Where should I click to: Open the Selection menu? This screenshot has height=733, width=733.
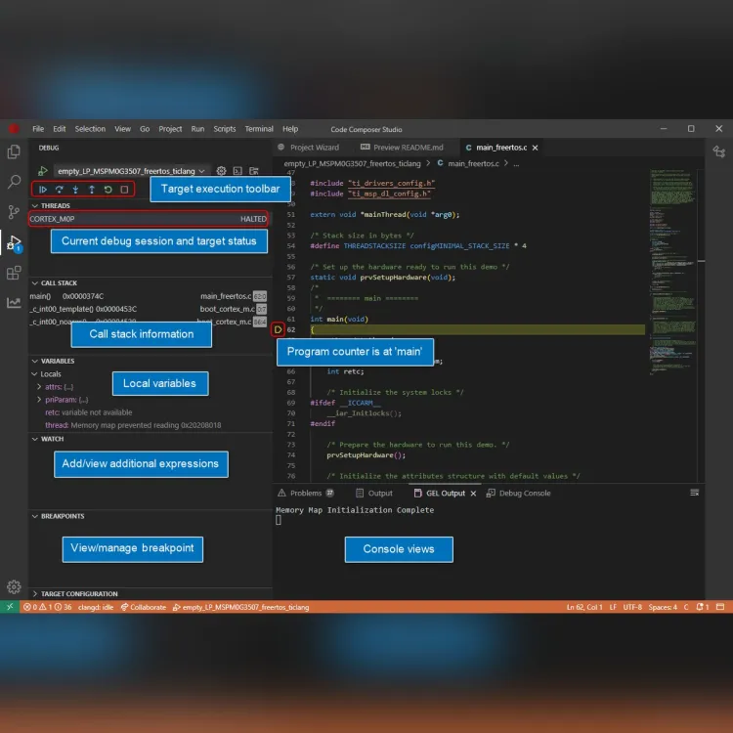point(90,129)
